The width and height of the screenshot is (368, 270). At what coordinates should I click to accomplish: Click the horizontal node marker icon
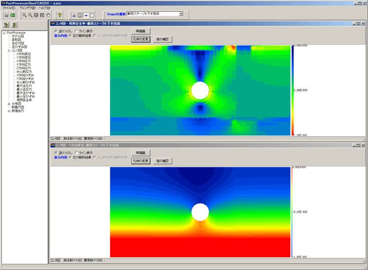(x=86, y=15)
